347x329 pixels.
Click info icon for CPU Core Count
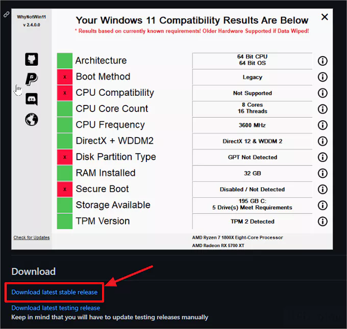(x=323, y=109)
